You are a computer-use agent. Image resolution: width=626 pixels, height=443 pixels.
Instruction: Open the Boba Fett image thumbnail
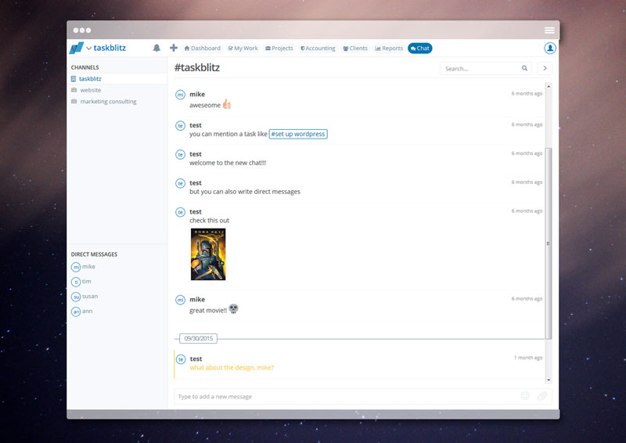[x=208, y=254]
